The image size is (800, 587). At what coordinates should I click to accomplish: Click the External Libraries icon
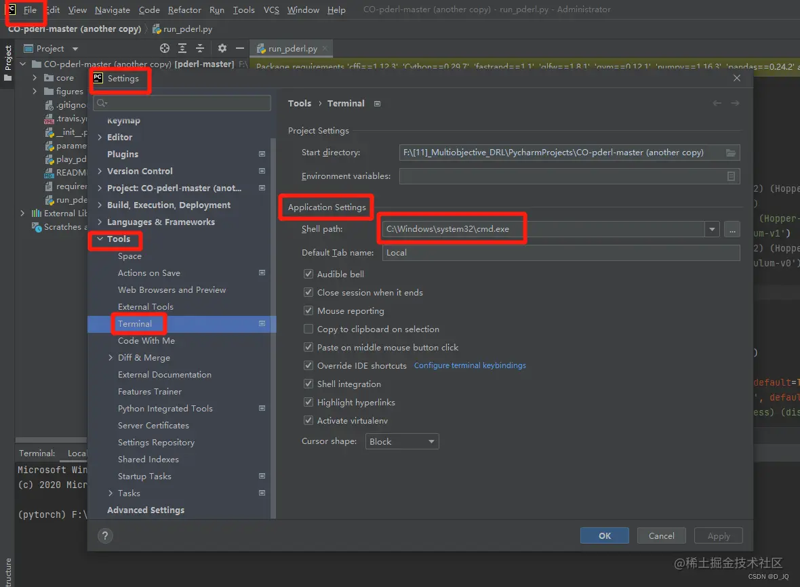point(37,213)
